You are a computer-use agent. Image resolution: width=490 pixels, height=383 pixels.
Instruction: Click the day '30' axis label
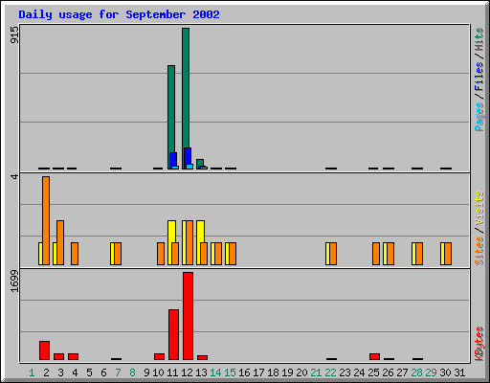tap(445, 372)
